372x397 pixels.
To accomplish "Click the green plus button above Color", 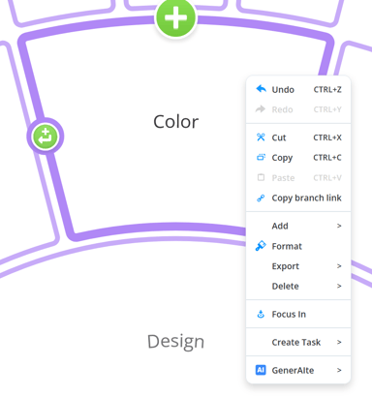I will [x=175, y=17].
